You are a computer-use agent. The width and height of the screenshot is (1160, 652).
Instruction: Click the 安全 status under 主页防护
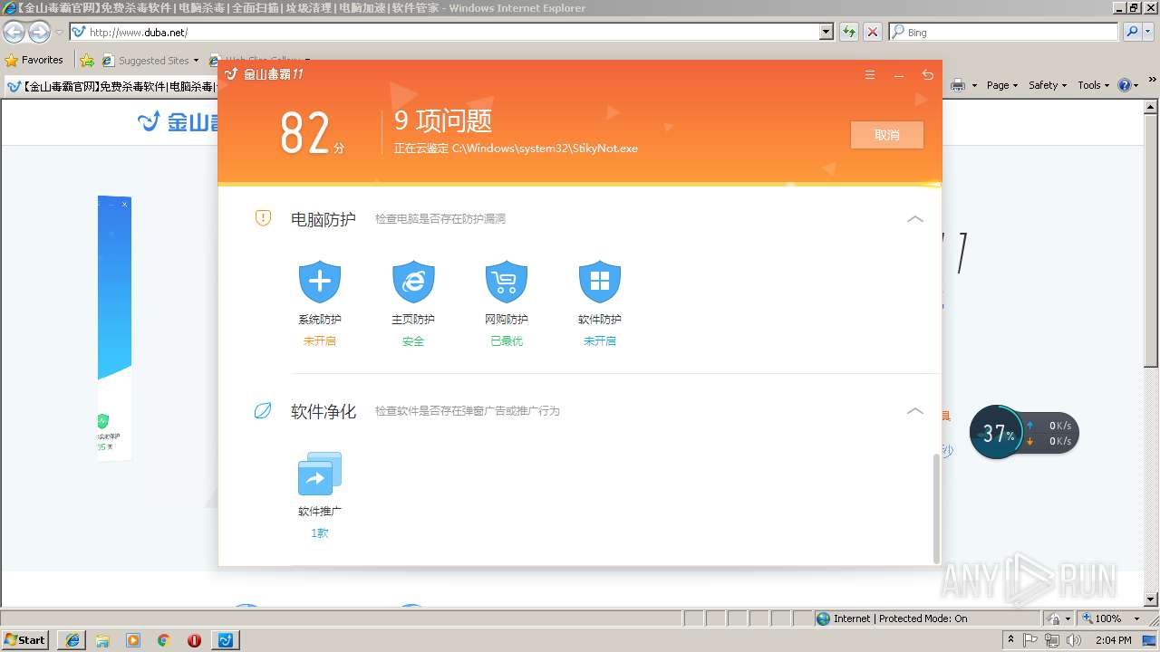tap(413, 341)
